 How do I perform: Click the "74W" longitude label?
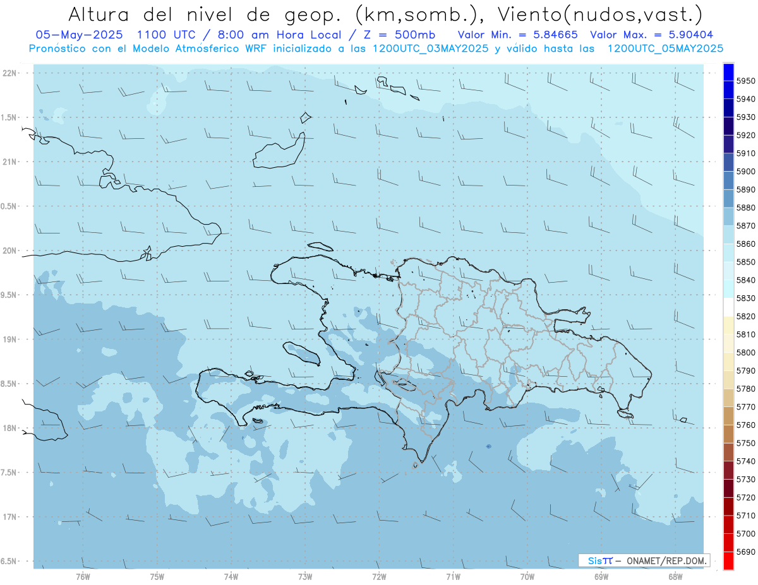pos(231,576)
